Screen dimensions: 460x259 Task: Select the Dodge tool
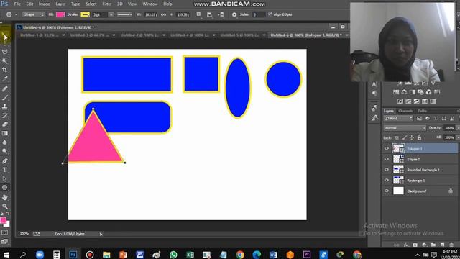(5, 151)
